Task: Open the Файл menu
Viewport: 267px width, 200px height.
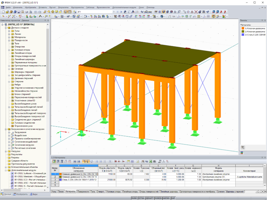Action: pyautogui.click(x=8, y=7)
